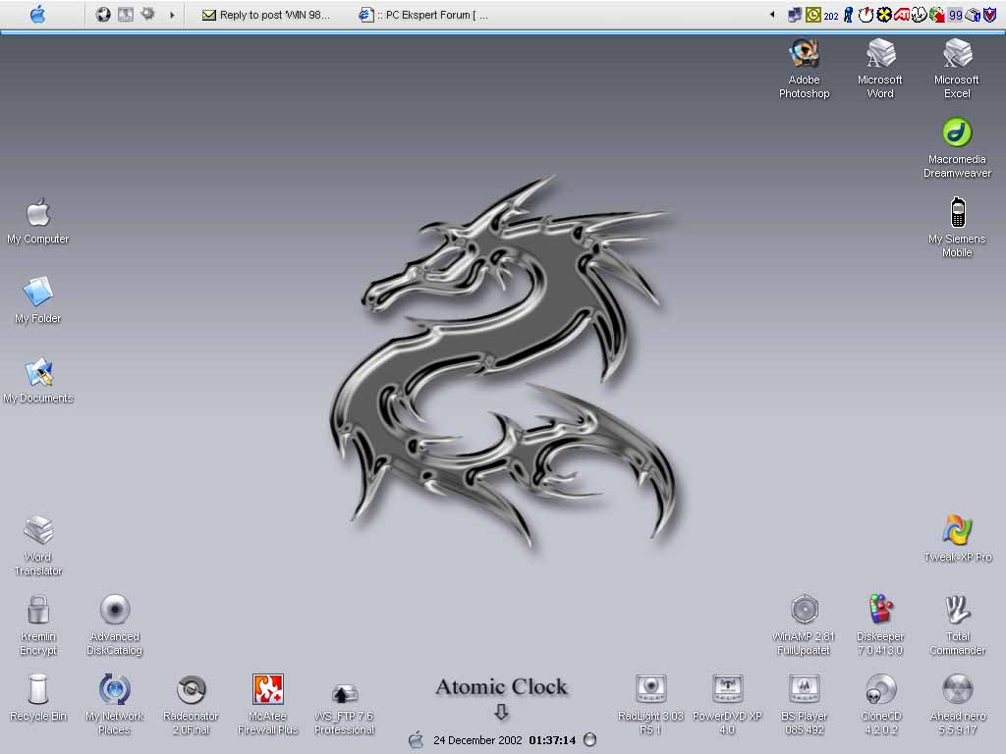This screenshot has width=1006, height=754.
Task: Launch WinAMP 2.81 from the desktop
Action: (804, 611)
